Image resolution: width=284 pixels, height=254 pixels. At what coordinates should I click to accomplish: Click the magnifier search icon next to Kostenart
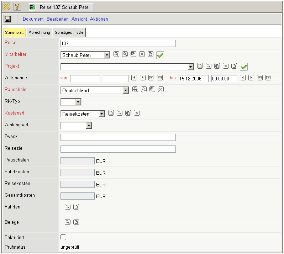120,113
